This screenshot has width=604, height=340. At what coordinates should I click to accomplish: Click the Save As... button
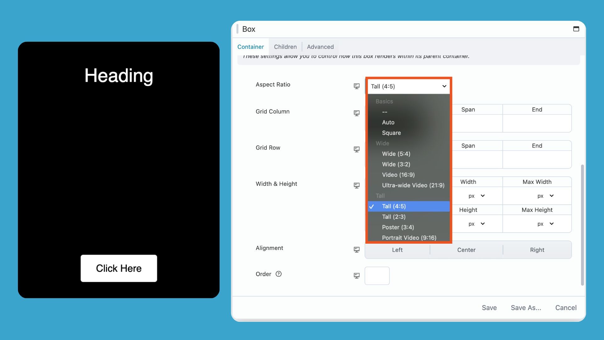(526, 308)
